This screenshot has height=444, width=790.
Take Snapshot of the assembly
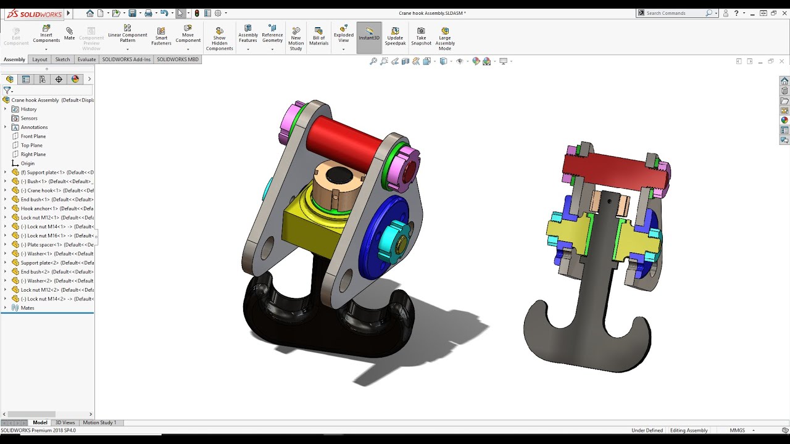pyautogui.click(x=421, y=36)
